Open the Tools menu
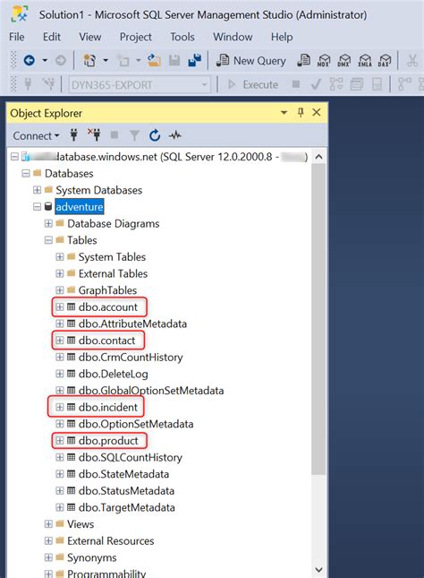 point(182,37)
